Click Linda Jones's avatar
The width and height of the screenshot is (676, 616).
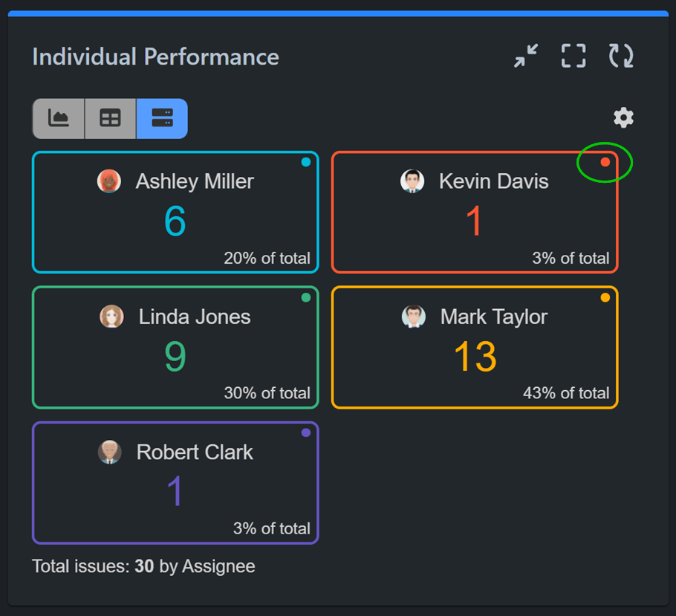111,317
